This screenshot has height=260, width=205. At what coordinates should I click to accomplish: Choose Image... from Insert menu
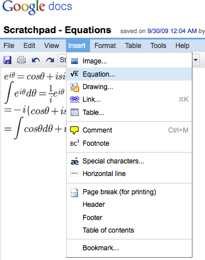(x=129, y=61)
